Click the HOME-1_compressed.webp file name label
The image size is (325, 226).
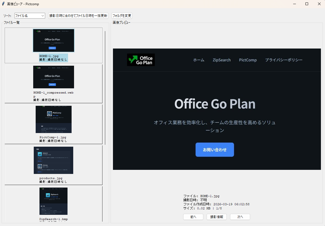53,94
